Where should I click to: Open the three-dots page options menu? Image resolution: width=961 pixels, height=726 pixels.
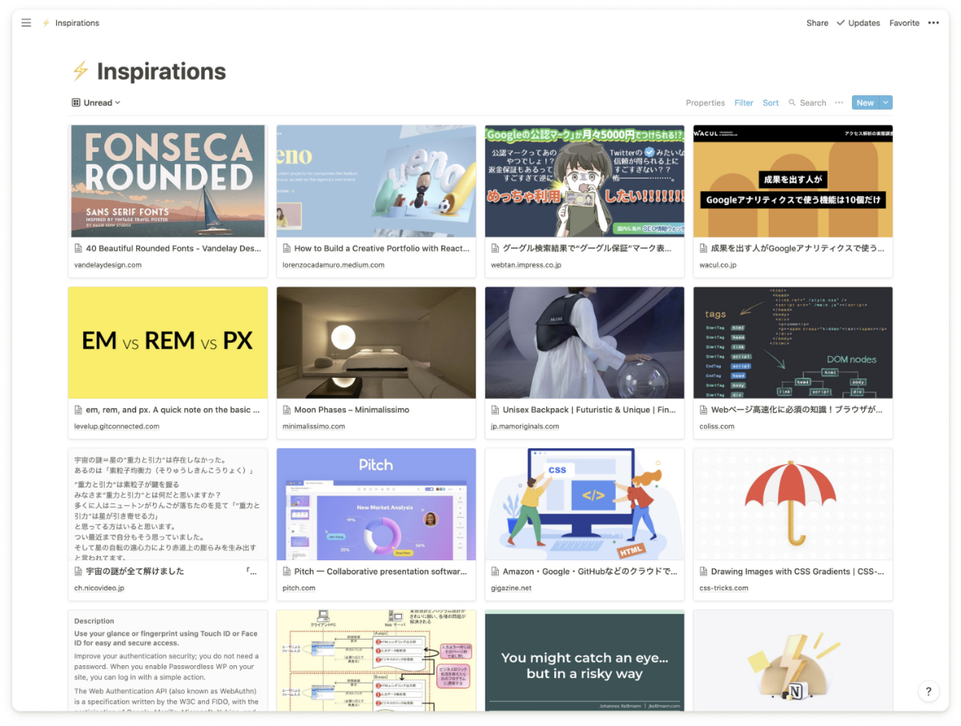click(933, 23)
